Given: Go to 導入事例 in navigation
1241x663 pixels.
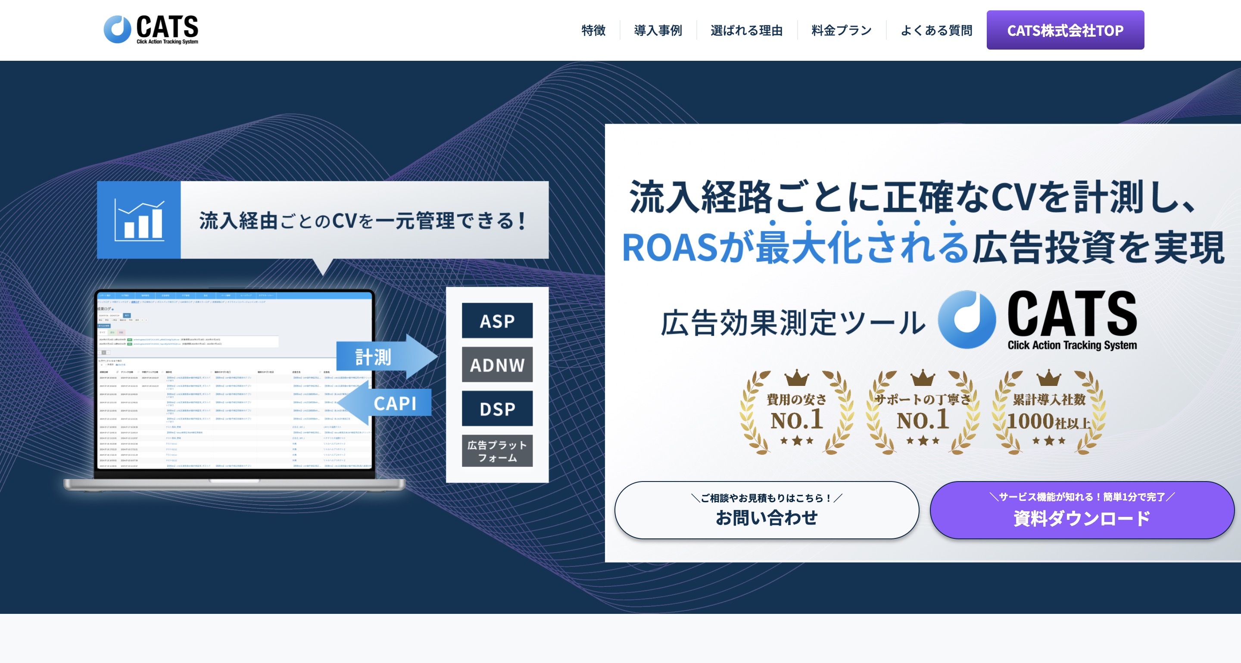Looking at the screenshot, I should point(658,30).
